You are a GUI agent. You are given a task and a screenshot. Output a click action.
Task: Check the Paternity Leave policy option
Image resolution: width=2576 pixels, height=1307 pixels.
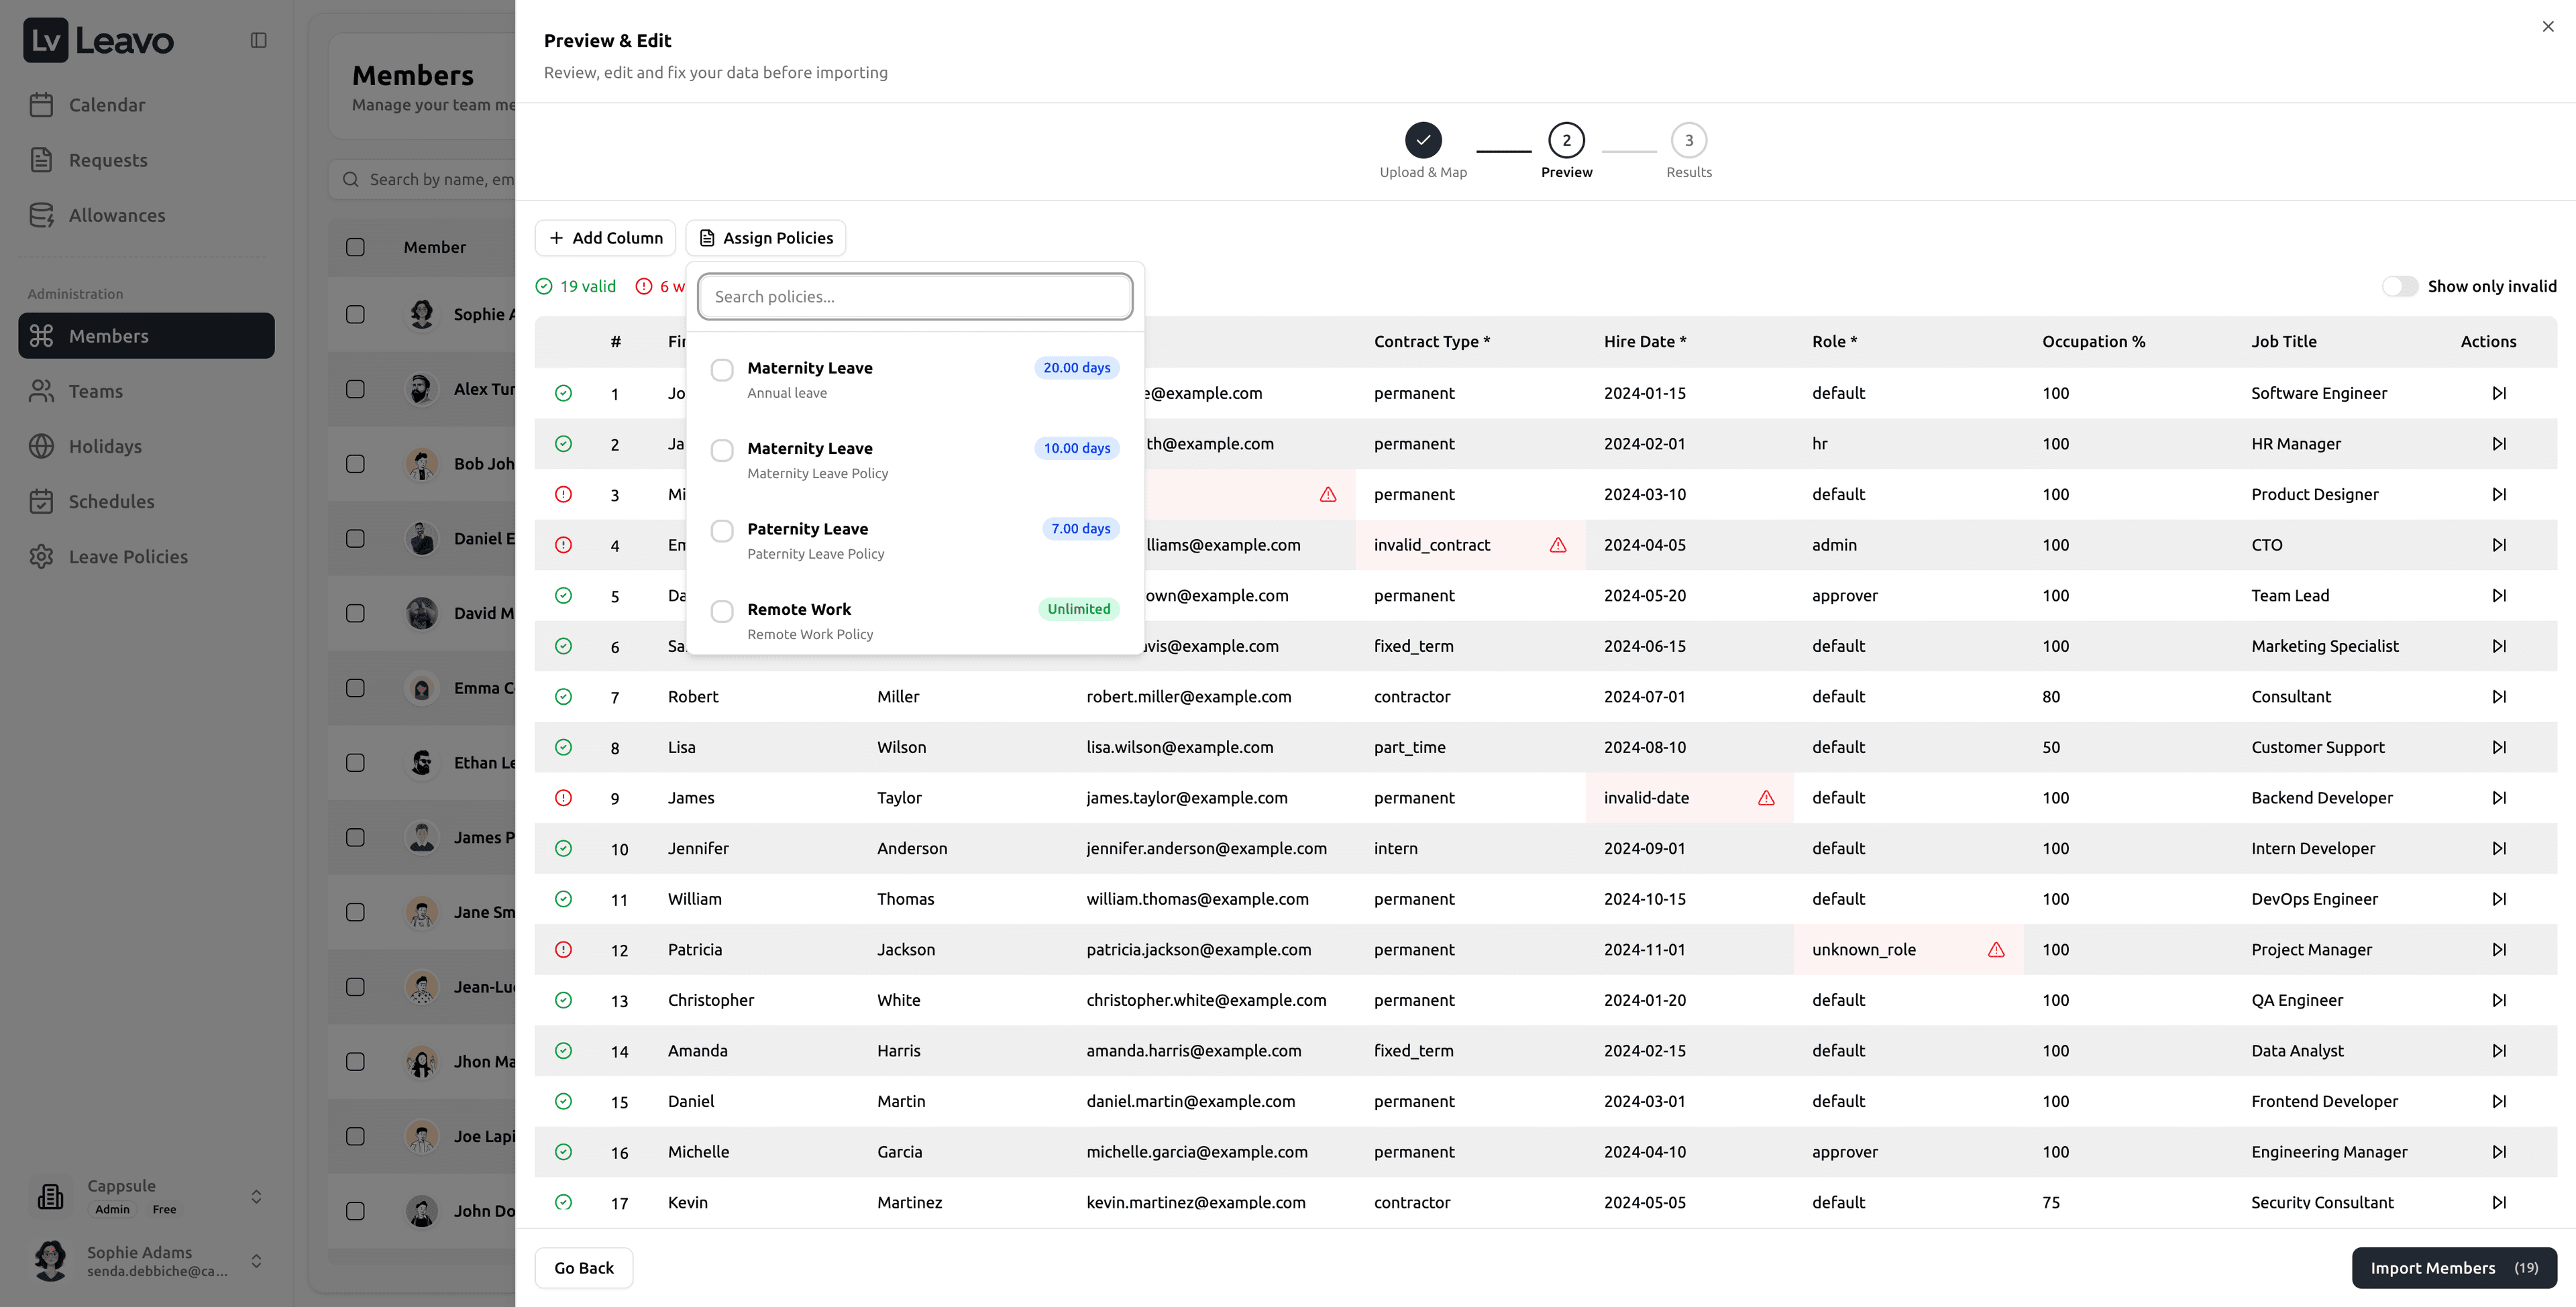722,531
